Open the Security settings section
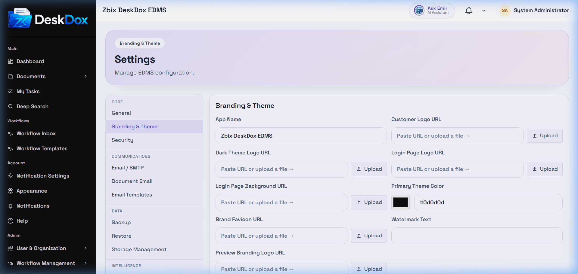This screenshot has width=578, height=274. [154, 140]
